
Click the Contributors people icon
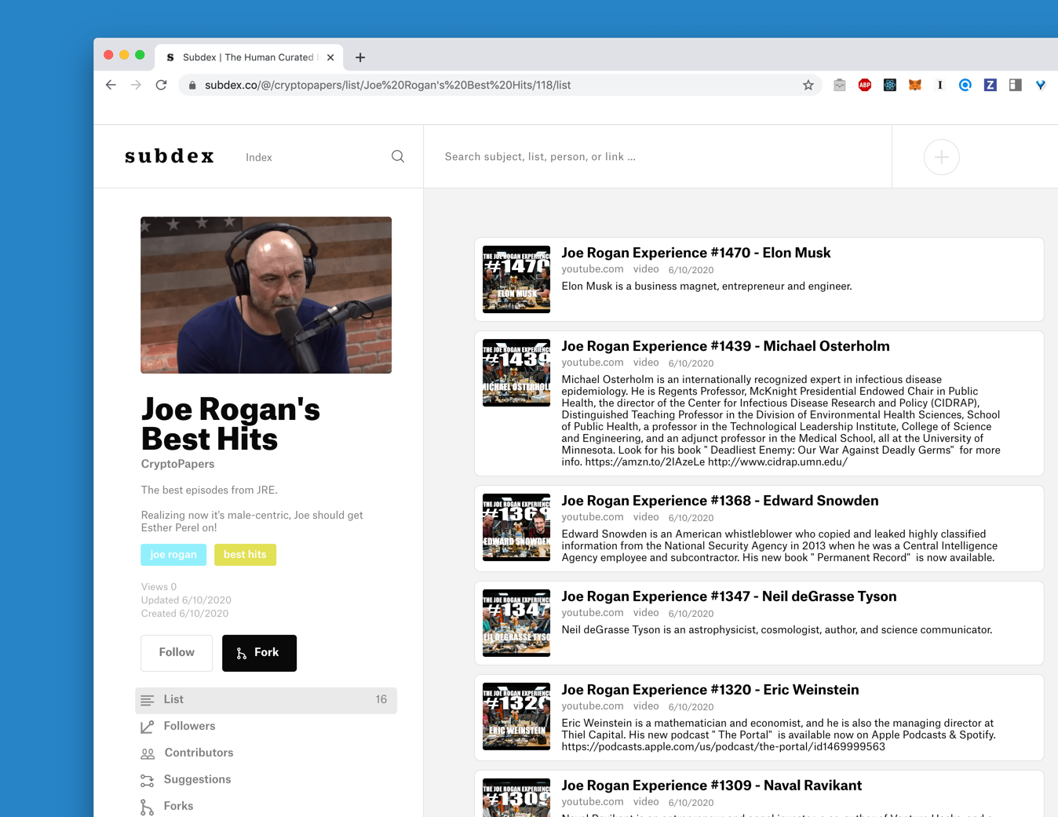[148, 754]
